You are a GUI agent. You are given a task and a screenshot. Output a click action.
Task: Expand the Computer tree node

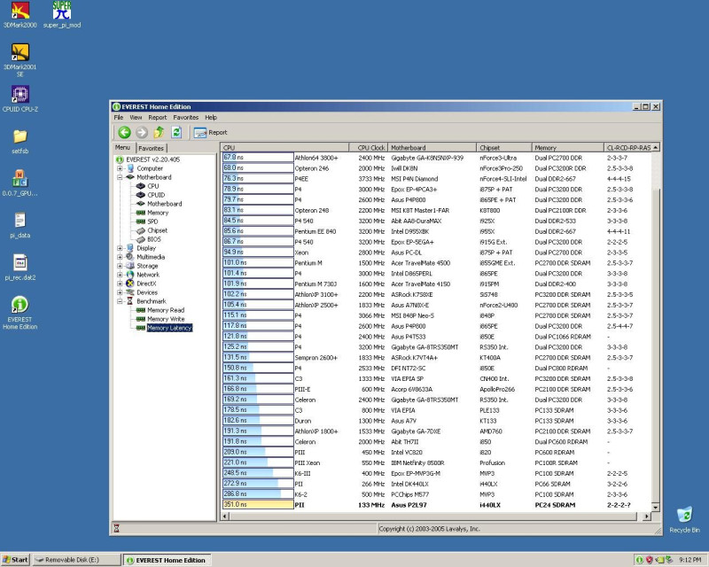point(120,168)
